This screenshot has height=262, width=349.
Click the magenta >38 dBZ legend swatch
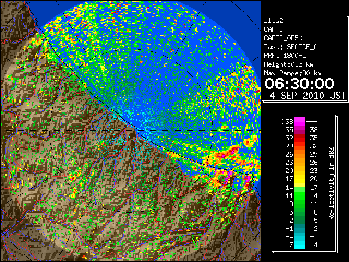click(x=300, y=122)
